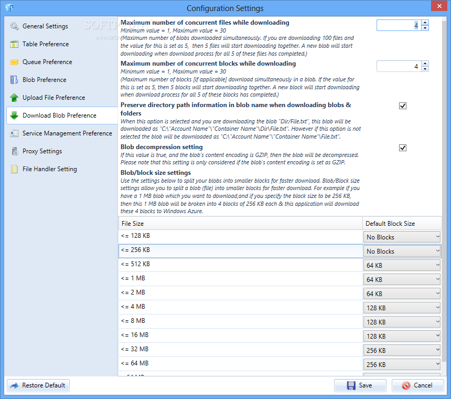Open General Settings section
The height and width of the screenshot is (399, 451).
[x=45, y=26]
